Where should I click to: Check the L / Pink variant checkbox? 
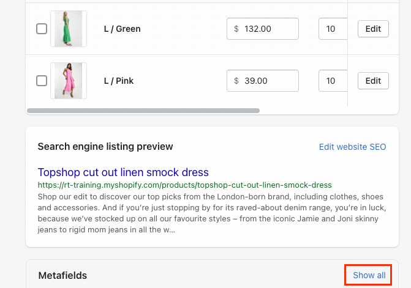[x=42, y=81]
